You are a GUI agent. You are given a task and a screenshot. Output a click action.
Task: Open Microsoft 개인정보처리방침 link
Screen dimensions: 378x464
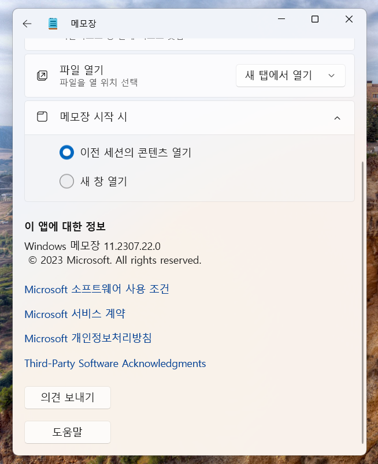click(88, 338)
